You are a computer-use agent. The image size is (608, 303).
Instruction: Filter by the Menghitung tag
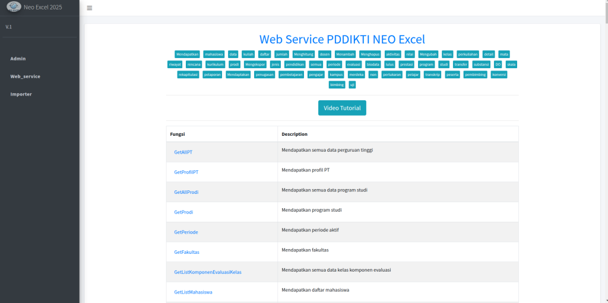click(303, 54)
